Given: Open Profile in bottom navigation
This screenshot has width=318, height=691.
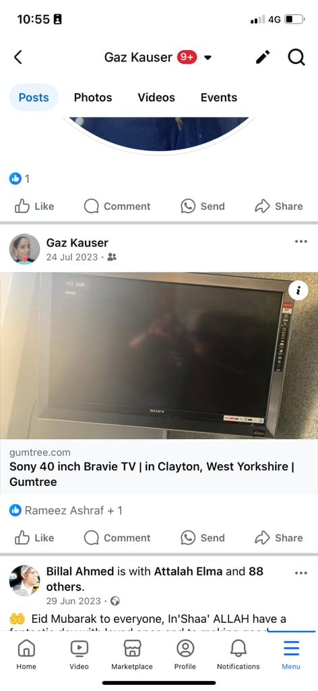Looking at the screenshot, I should tap(185, 655).
